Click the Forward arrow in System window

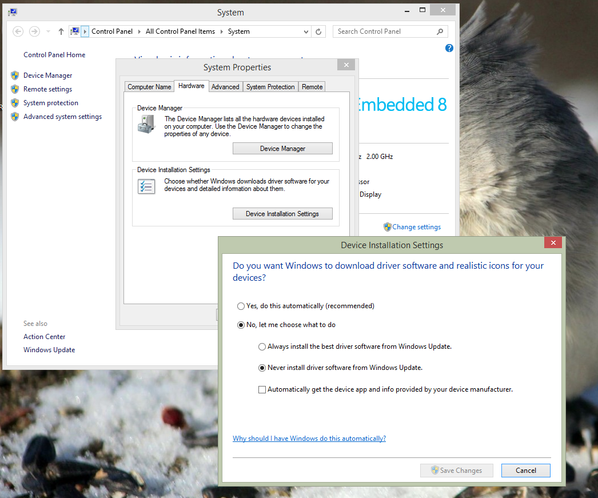point(34,31)
